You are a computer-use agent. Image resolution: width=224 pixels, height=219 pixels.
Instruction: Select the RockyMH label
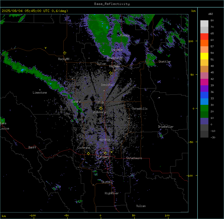tap(64, 59)
